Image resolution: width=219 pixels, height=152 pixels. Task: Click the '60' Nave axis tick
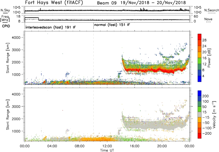(196, 16)
